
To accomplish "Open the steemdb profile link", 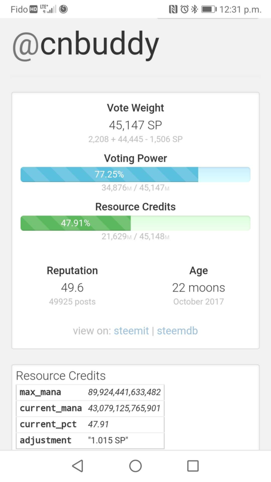I will pyautogui.click(x=177, y=331).
